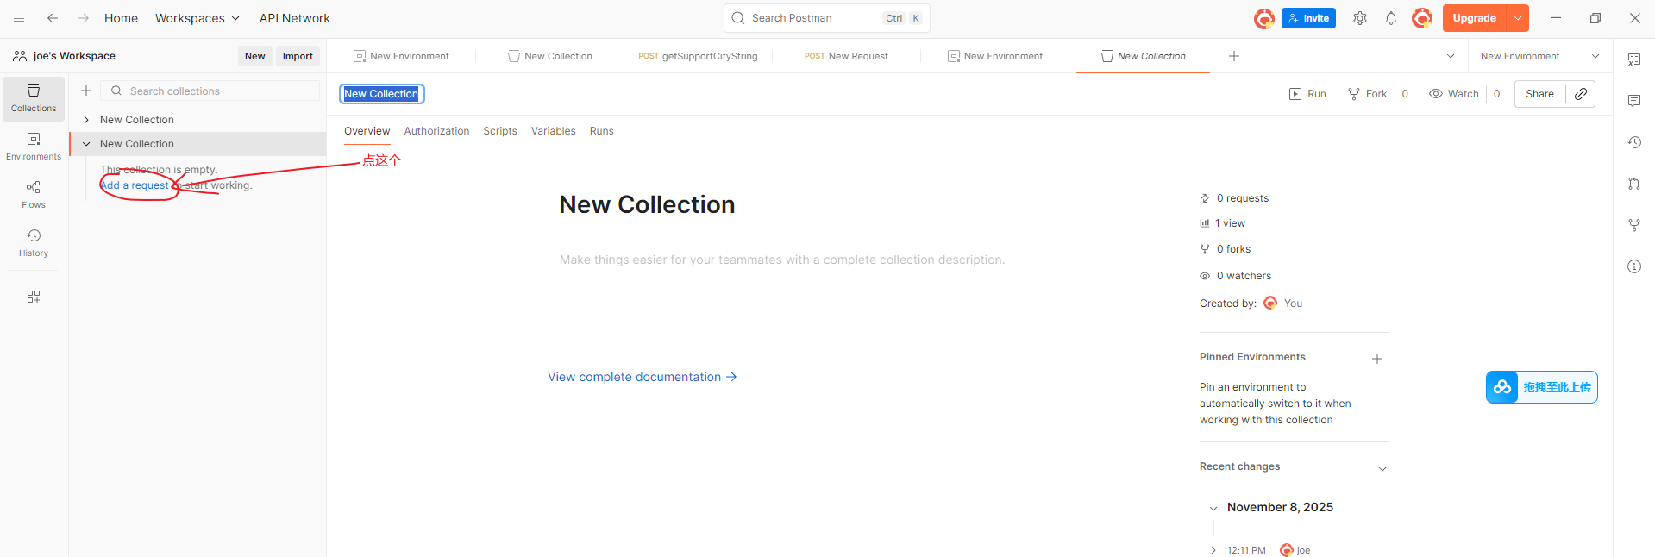Click the Import button
The image size is (1655, 557).
298,56
